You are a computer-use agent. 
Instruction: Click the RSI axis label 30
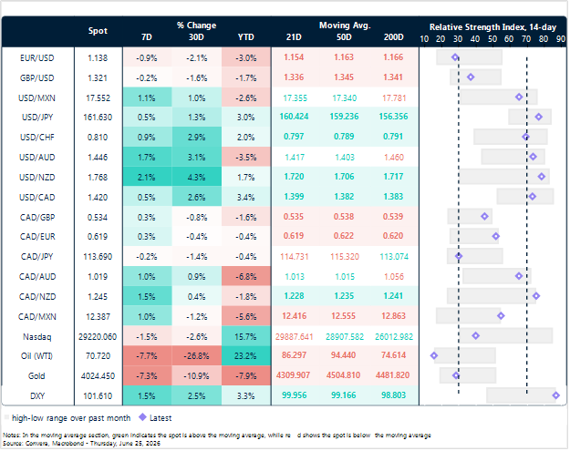459,39
